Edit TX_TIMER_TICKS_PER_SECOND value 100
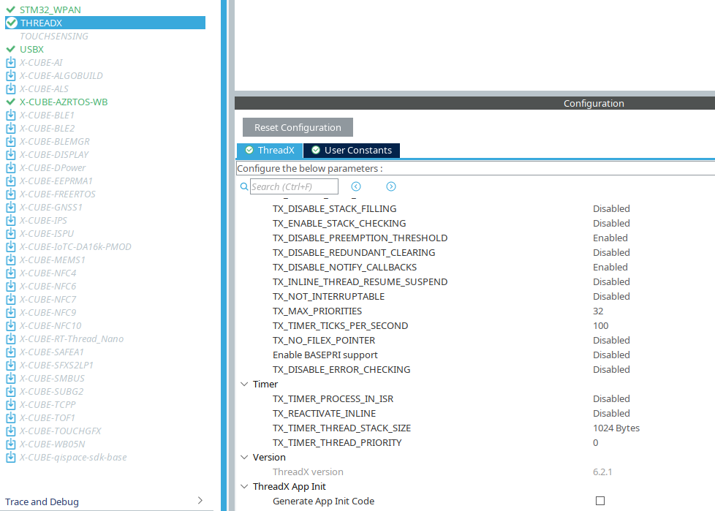715x511 pixels. [600, 326]
